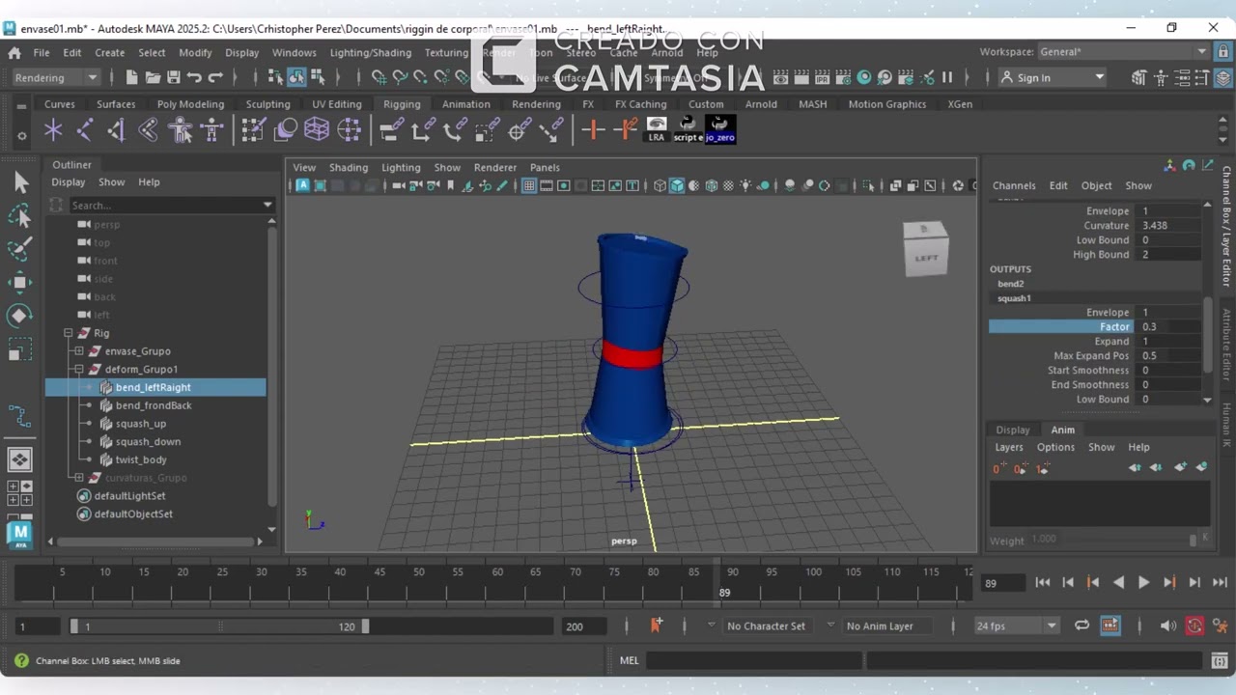Expand the curvaturas_Grupo node
The width and height of the screenshot is (1236, 695).
point(79,478)
